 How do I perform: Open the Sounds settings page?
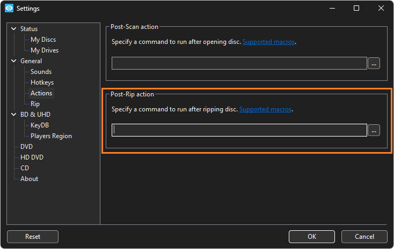tap(41, 72)
